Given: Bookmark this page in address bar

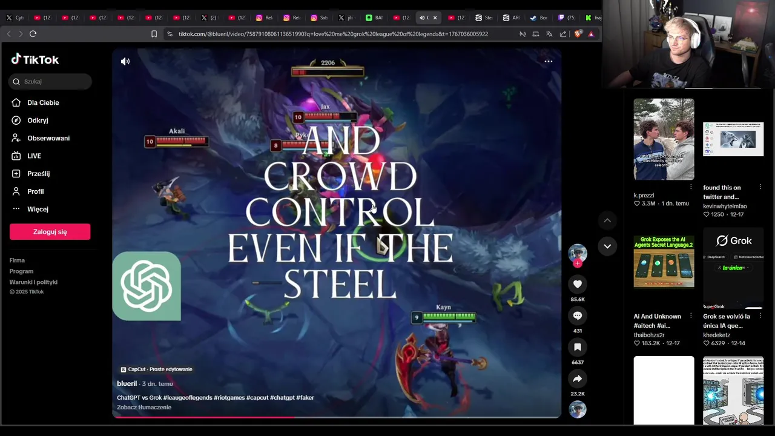Looking at the screenshot, I should (x=154, y=34).
